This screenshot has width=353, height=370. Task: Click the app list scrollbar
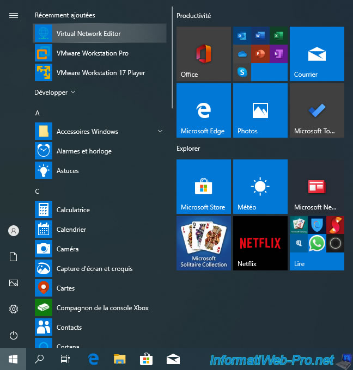(x=172, y=58)
